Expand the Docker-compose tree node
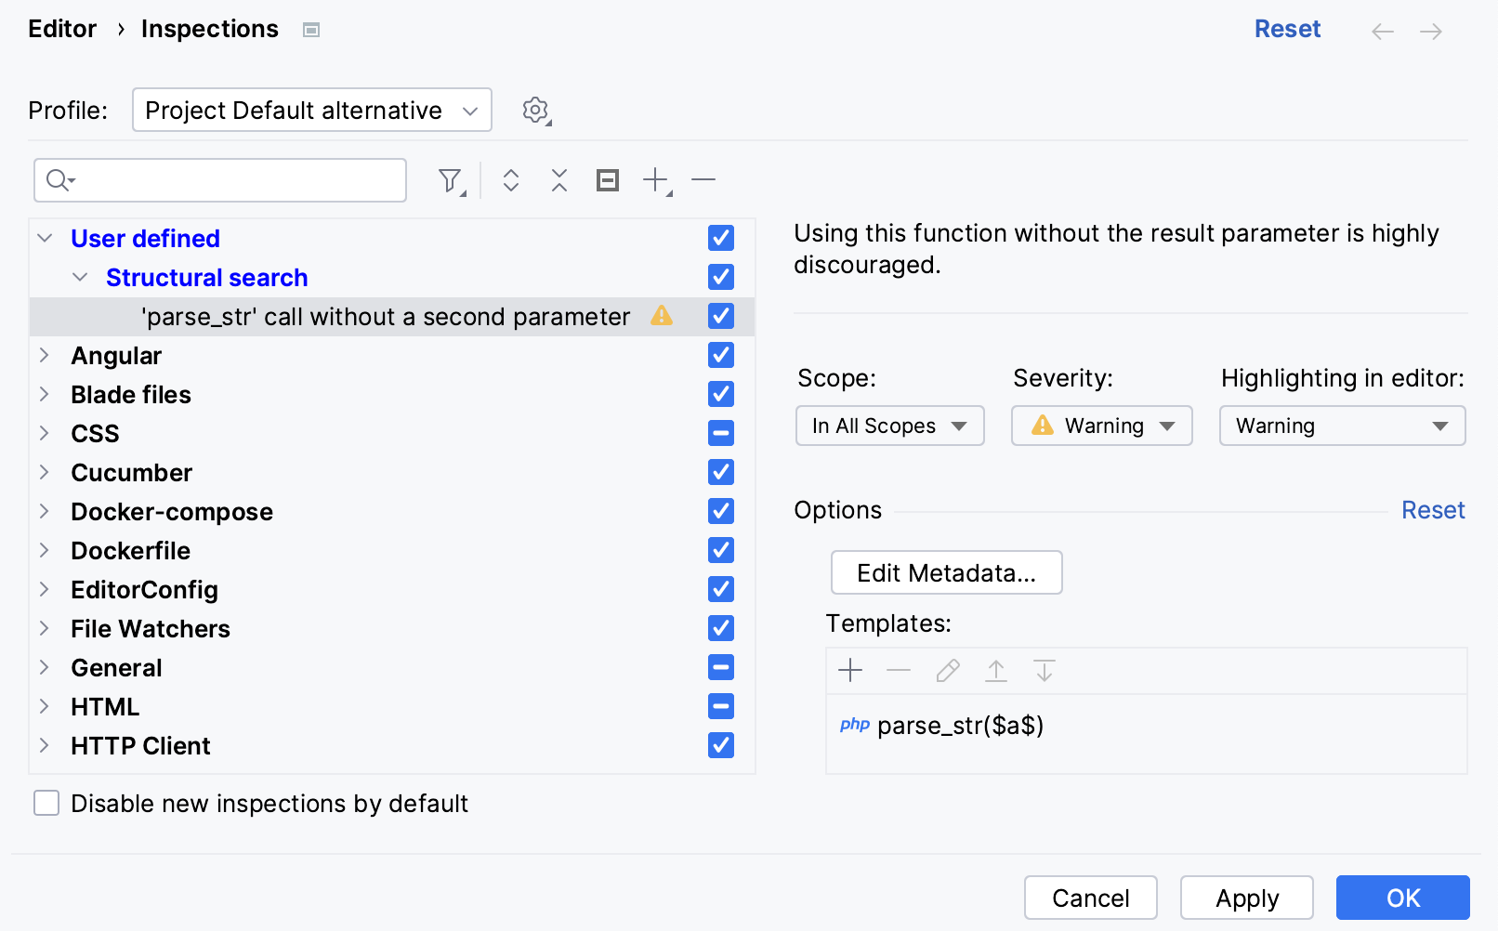This screenshot has width=1498, height=931. (x=44, y=512)
